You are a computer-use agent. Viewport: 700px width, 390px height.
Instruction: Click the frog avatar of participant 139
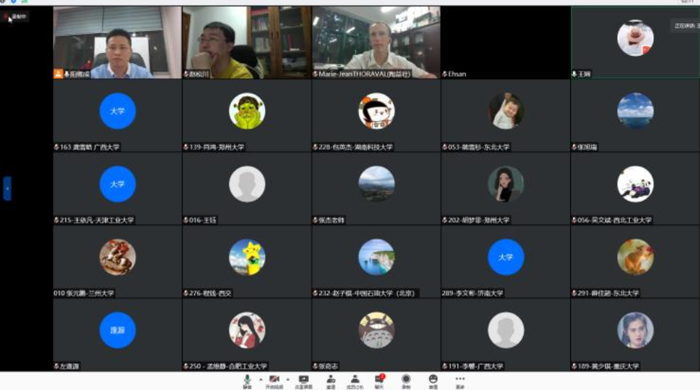point(247,111)
